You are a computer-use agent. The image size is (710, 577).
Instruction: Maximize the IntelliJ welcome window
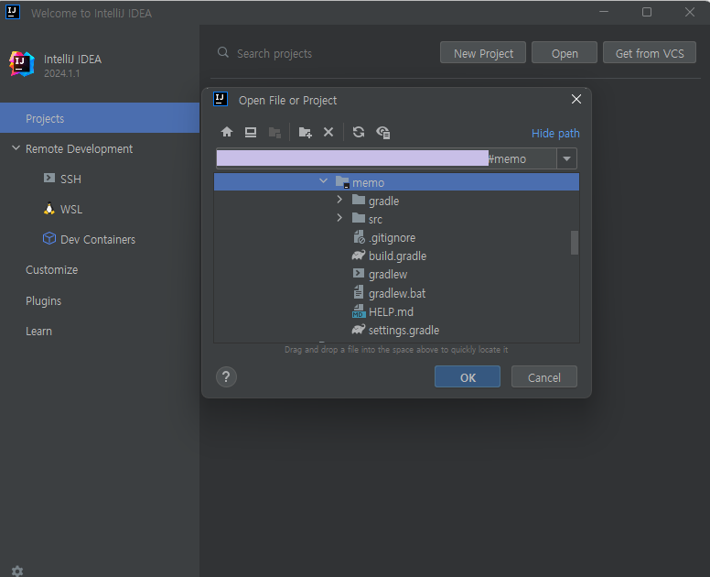point(647,12)
